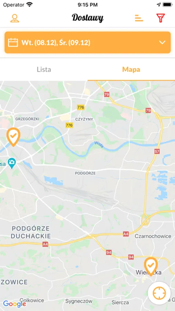This screenshot has width=175, height=311.
Task: Center map with the crosshair location button
Action: [159, 293]
